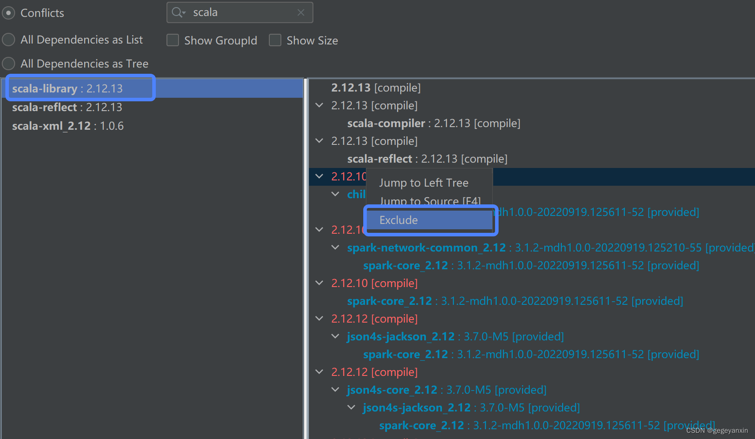Screen dimensions: 755x439
Task: Select scala-library : 2.12.13 in left list
Action: [x=152, y=88]
